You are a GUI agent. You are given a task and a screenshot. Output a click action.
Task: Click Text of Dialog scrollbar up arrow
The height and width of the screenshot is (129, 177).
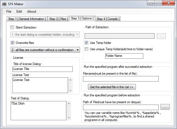click(69, 103)
